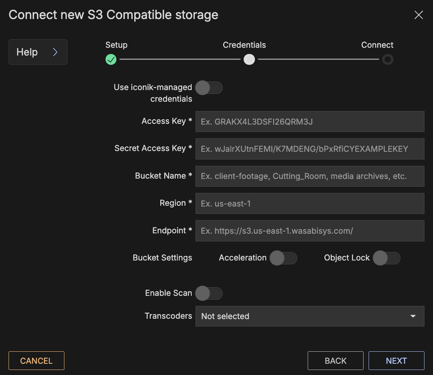Proceed by clicking NEXT

click(x=396, y=361)
